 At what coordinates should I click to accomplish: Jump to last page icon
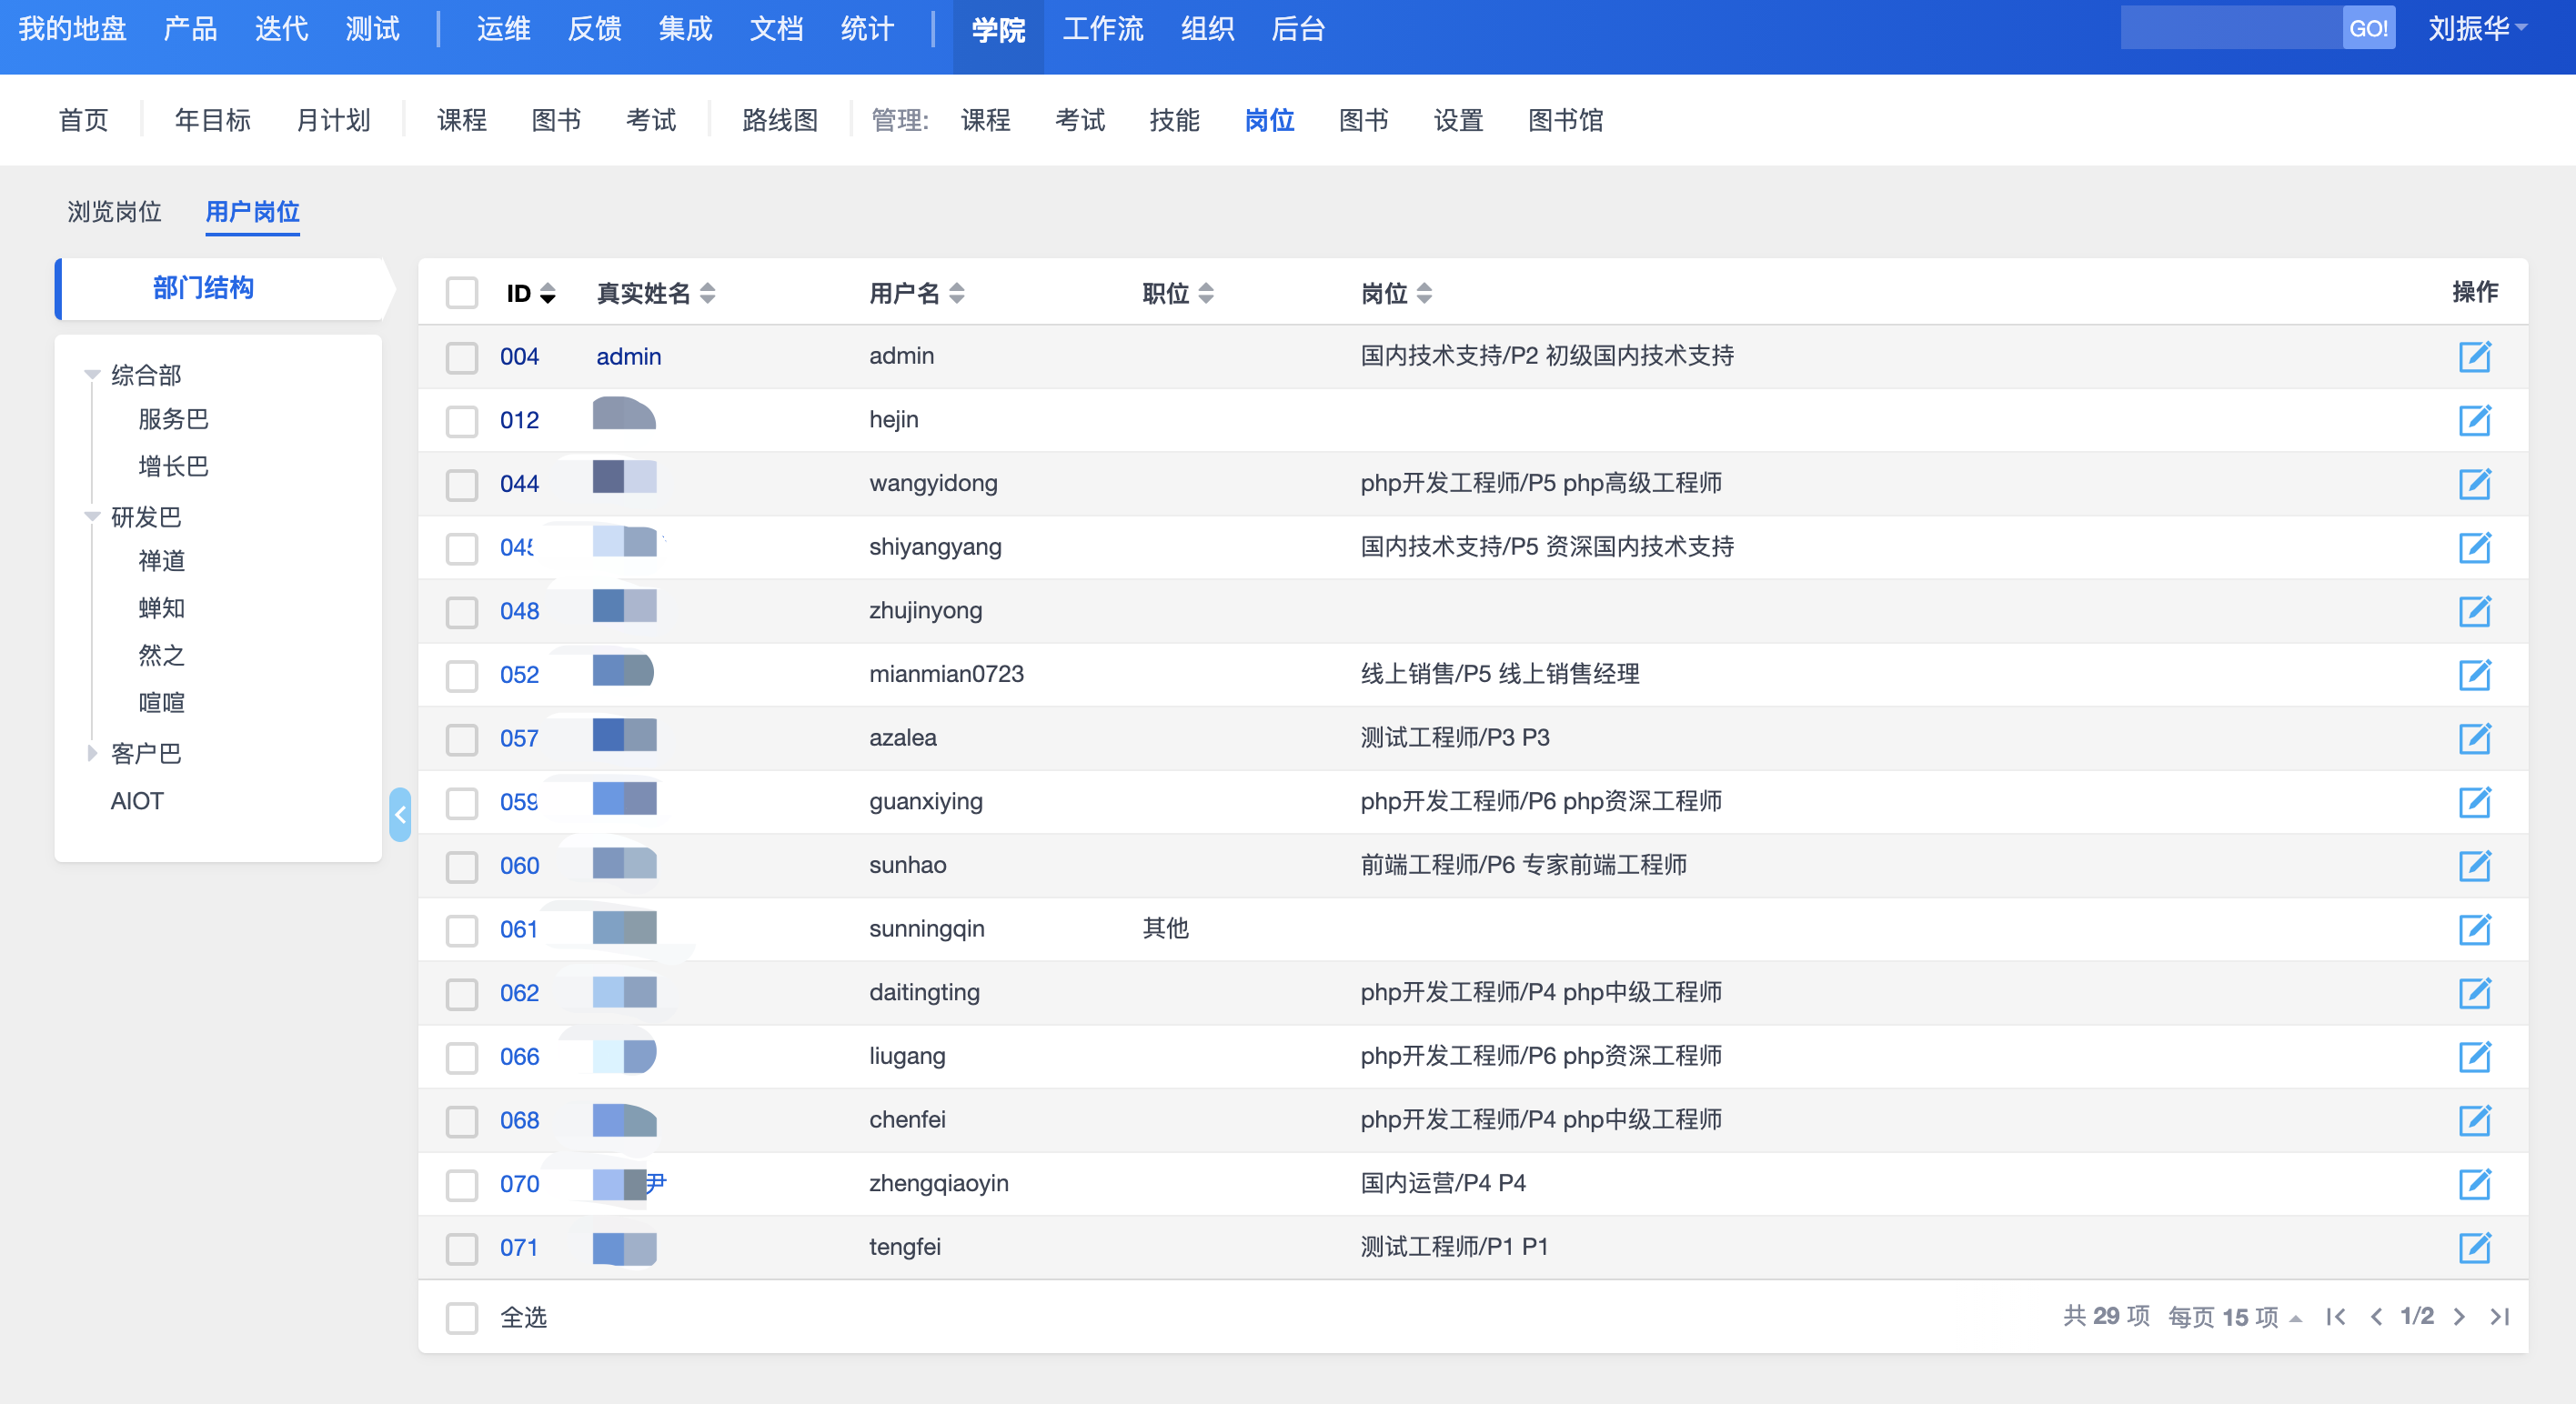2499,1317
